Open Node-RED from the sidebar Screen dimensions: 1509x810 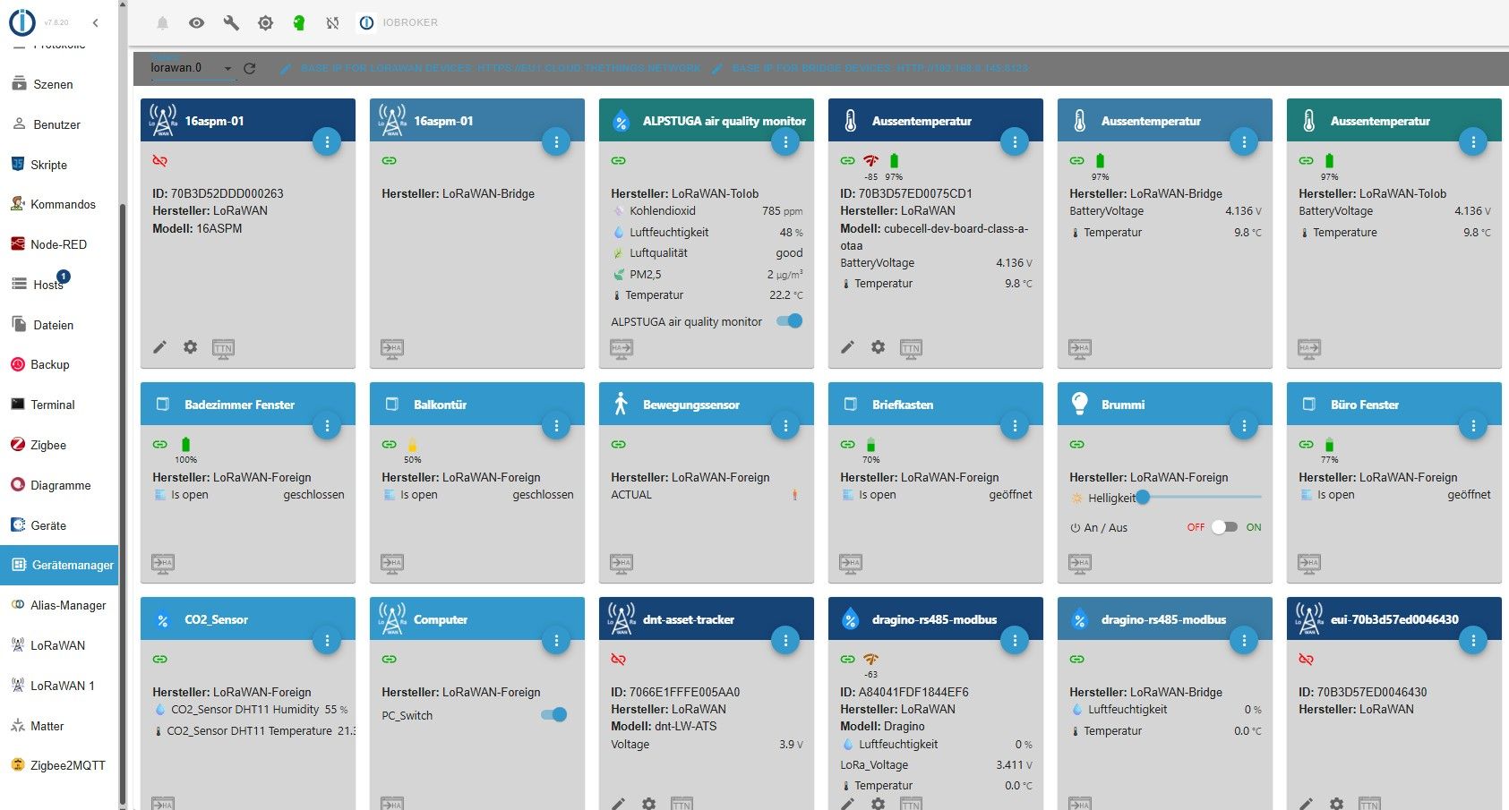pos(59,244)
